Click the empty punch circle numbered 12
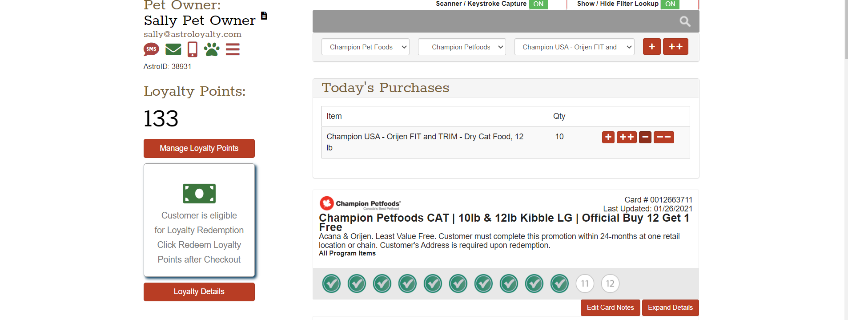 point(610,284)
